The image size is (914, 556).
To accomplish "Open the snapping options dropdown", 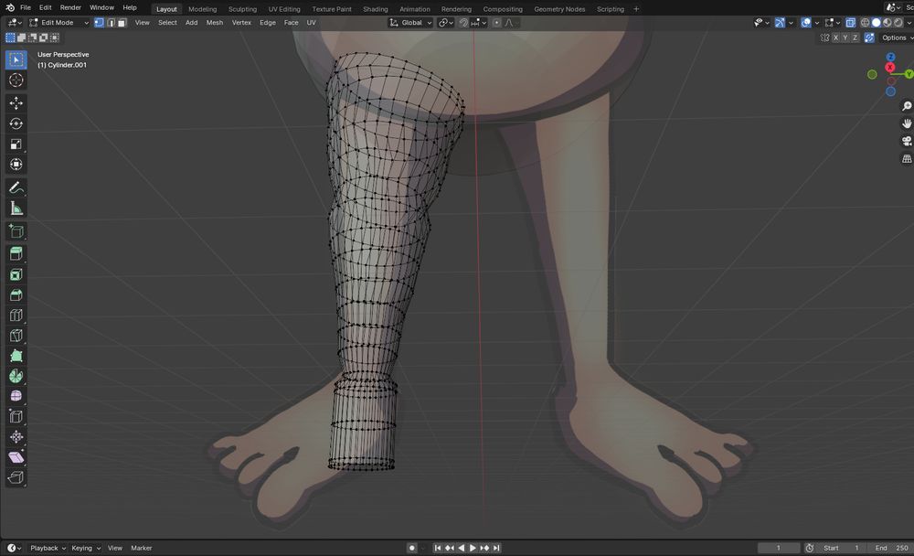I will 479,23.
